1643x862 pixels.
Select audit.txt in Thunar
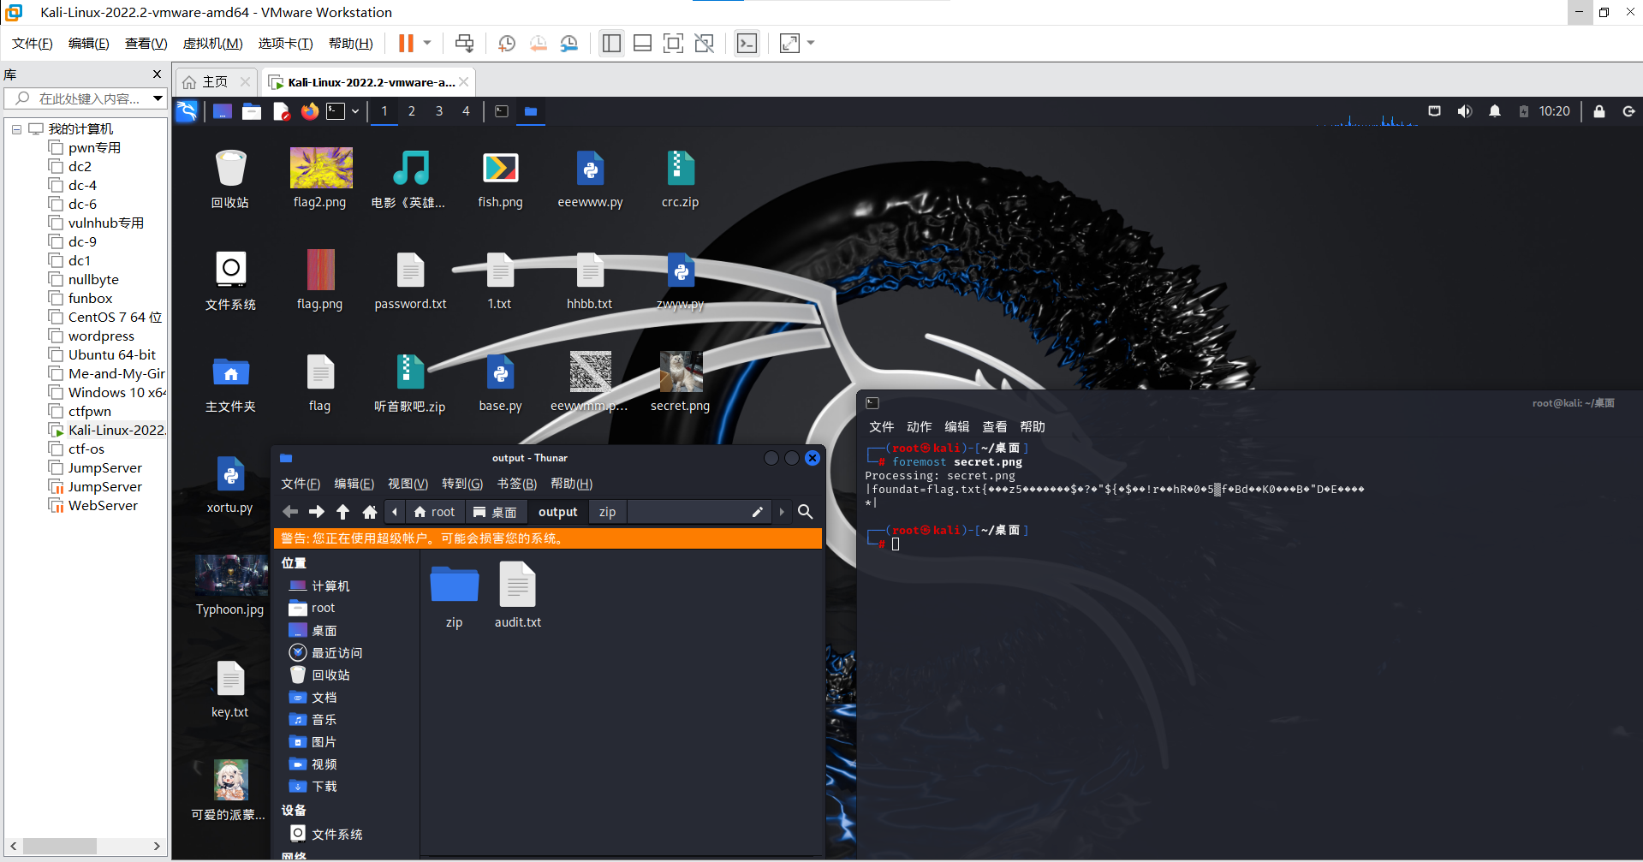[518, 596]
